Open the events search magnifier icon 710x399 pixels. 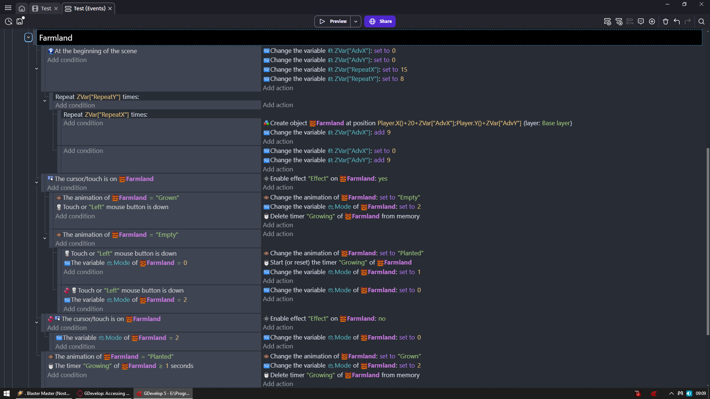pos(701,21)
